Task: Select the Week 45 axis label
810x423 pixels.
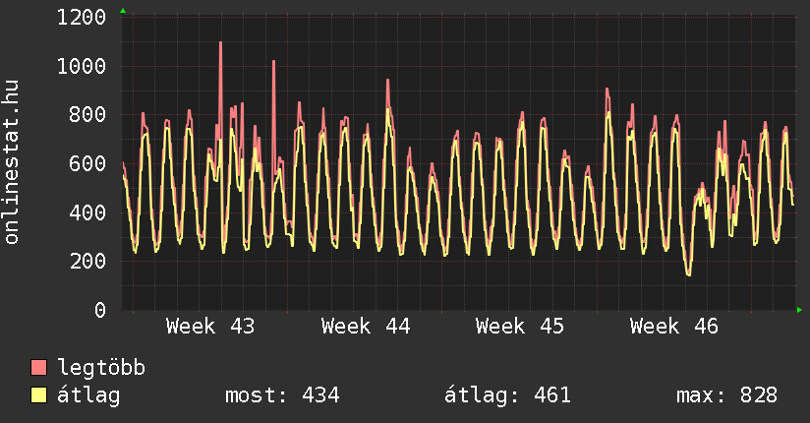Action: tap(520, 326)
